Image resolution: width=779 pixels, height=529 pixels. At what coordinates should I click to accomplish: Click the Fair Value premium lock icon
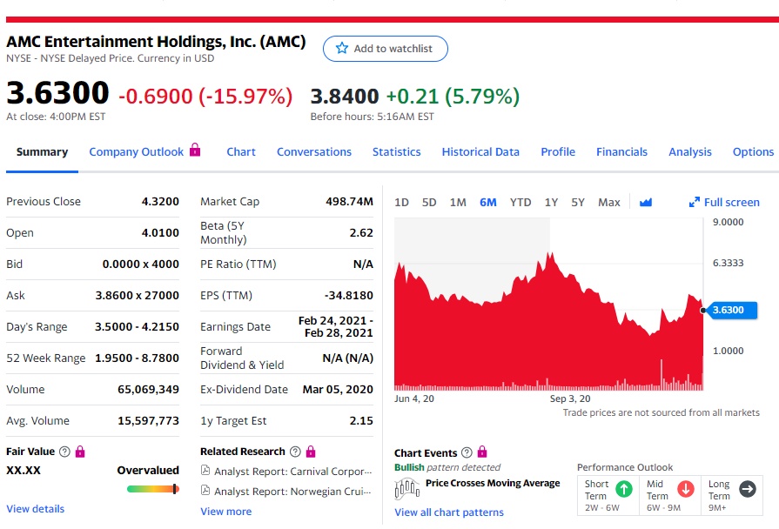tap(80, 452)
